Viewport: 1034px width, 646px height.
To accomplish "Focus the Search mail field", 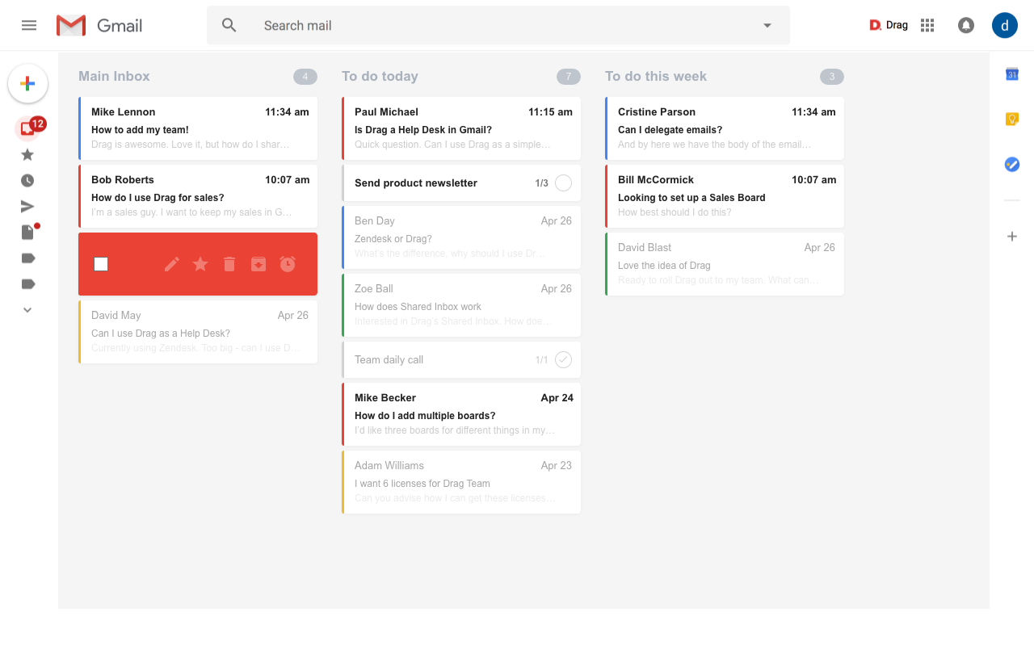I will click(x=498, y=26).
